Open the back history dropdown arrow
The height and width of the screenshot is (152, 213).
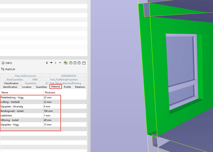click(51, 63)
